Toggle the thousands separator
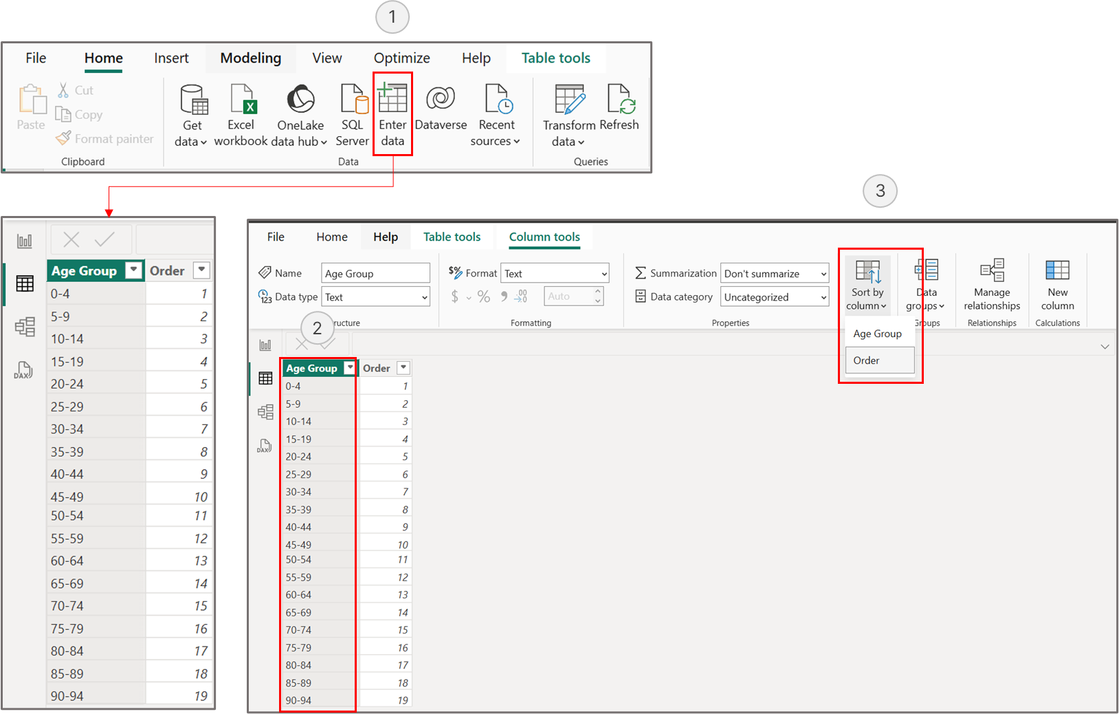Viewport: 1119px width, 714px height. tap(504, 296)
